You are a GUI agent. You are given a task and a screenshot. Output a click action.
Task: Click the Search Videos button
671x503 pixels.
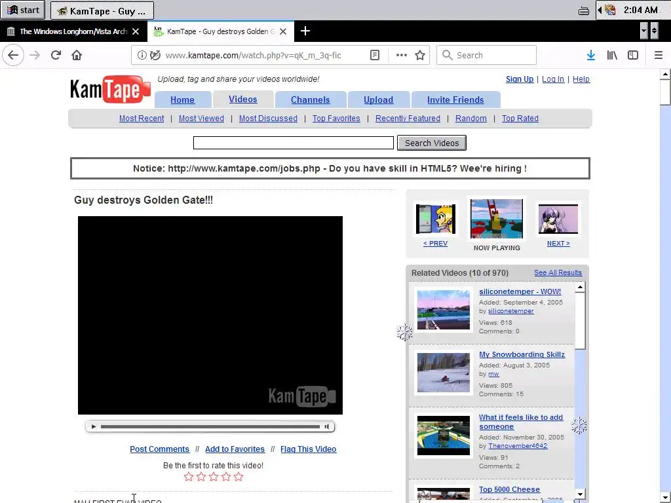[432, 143]
